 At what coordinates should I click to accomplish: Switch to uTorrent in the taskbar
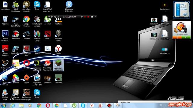(x=74, y=105)
